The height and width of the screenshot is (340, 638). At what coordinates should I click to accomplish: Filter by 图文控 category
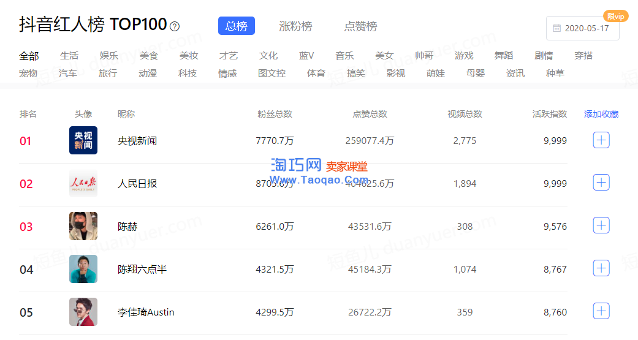click(272, 73)
